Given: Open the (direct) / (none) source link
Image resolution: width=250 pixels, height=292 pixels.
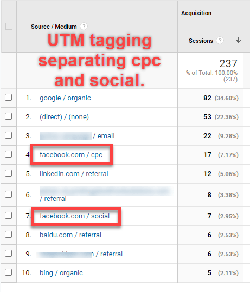Looking at the screenshot, I should (x=64, y=117).
